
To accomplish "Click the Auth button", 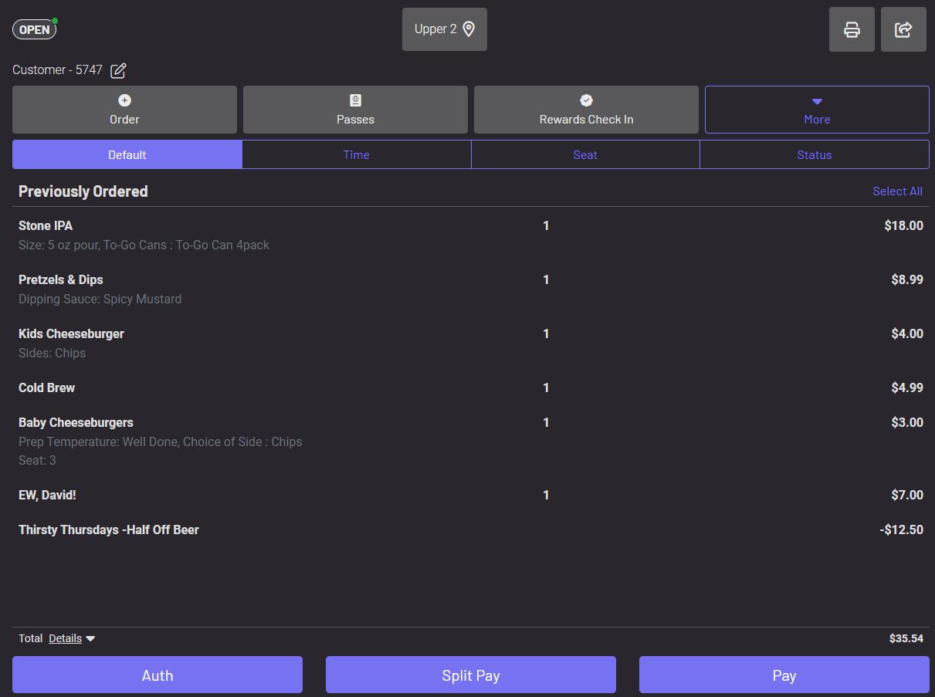I will 158,675.
